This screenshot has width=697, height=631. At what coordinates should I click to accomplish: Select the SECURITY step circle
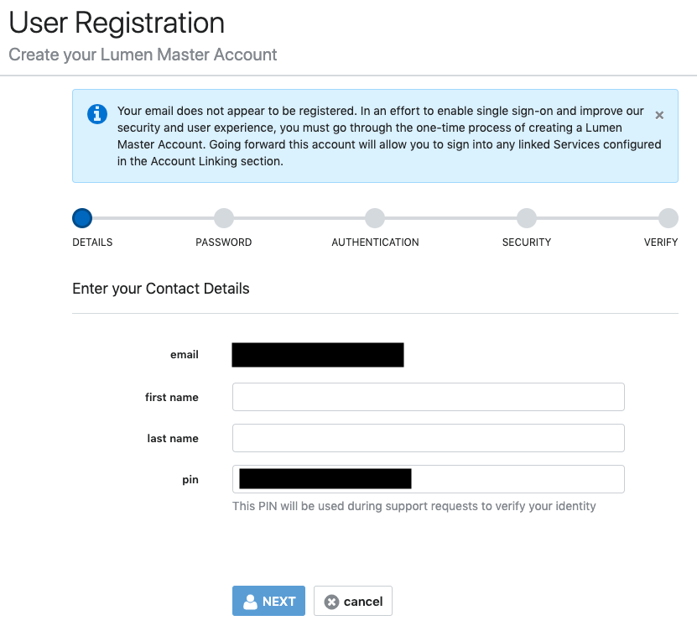point(526,218)
